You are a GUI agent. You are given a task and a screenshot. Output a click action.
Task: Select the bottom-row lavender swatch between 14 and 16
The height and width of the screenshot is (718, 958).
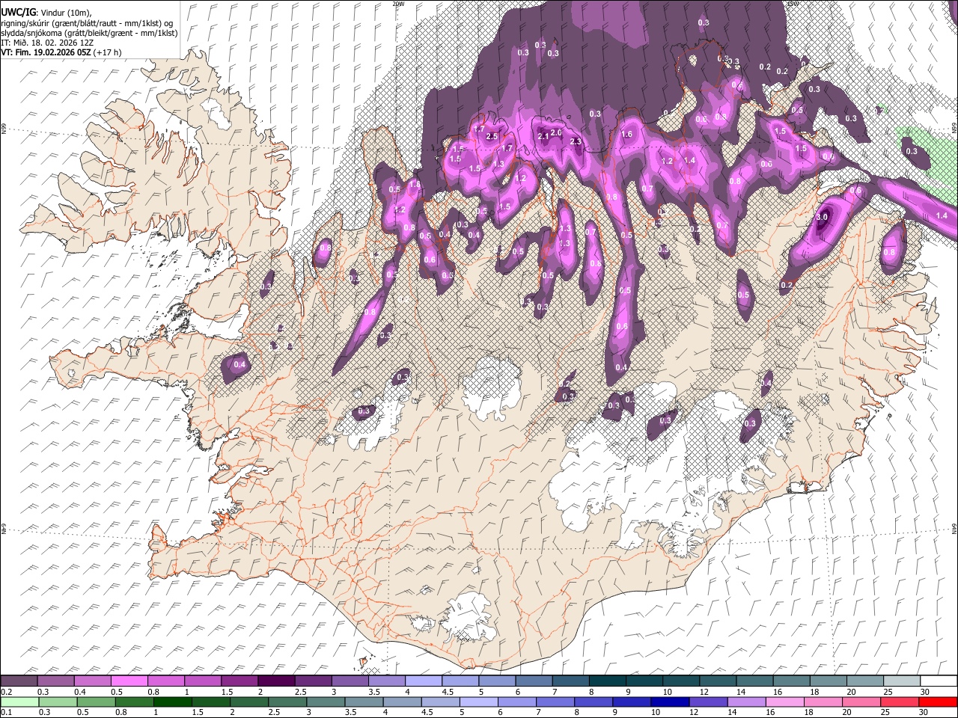pos(746,702)
